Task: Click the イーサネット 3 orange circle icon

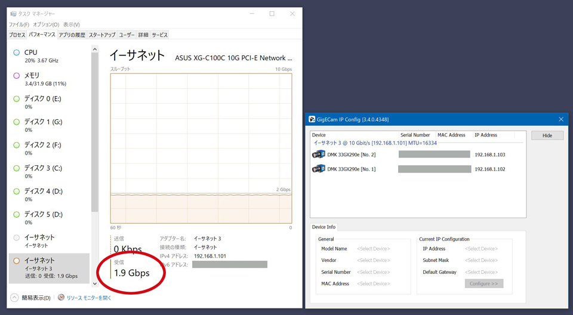Action: coord(17,261)
